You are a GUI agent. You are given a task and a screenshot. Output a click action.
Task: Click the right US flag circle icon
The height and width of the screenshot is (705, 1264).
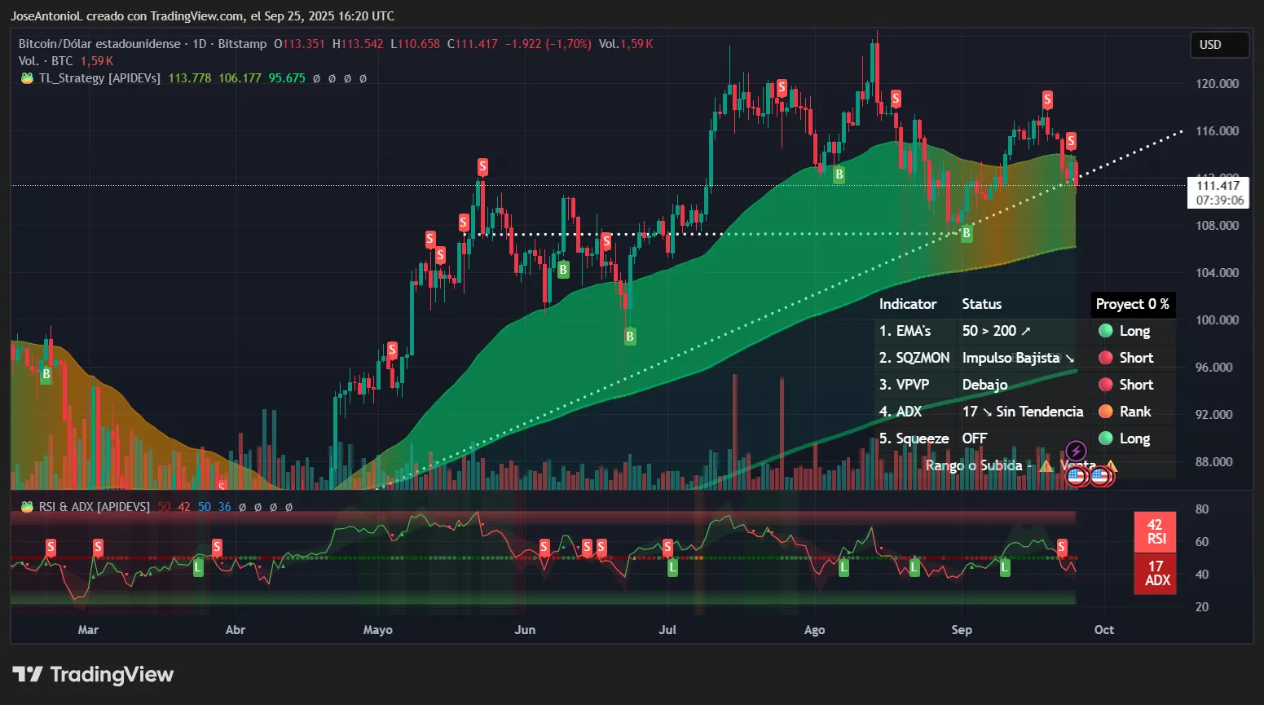1099,476
